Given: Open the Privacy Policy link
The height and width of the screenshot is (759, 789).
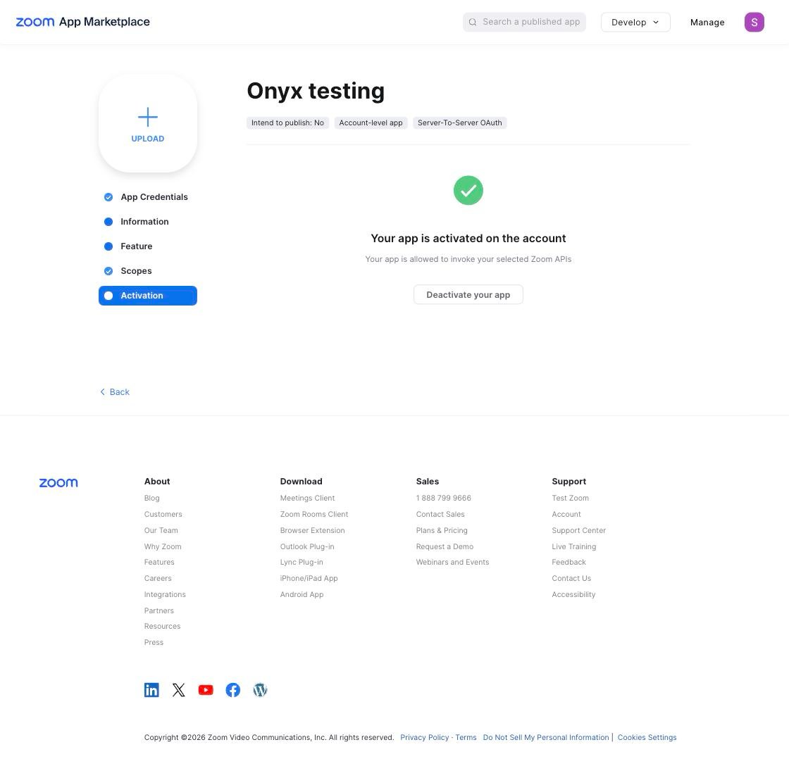Looking at the screenshot, I should click(424, 737).
